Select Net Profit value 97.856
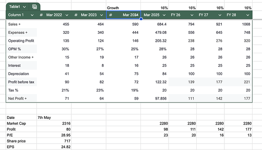262x150 pixels. click(161, 99)
